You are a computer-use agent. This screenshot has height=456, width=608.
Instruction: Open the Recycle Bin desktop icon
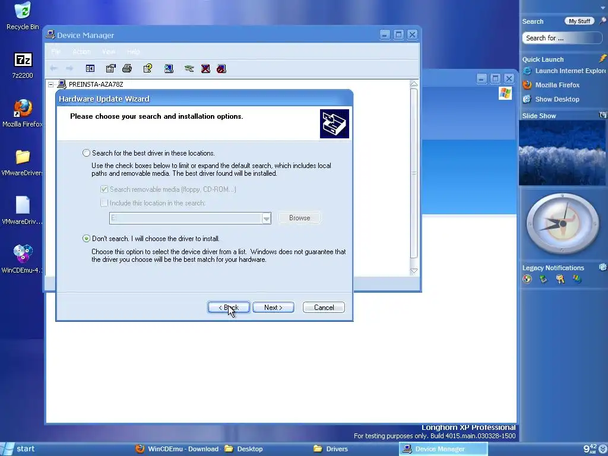point(23,15)
